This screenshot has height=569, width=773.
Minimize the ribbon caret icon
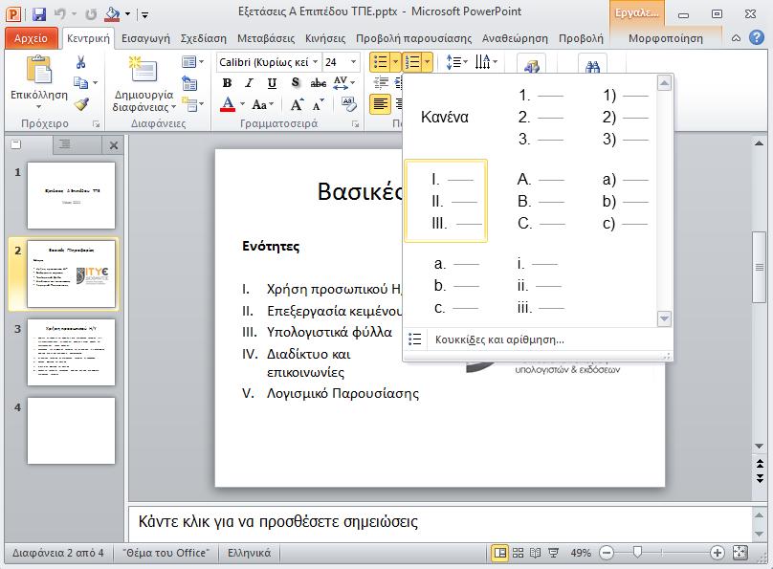click(736, 38)
